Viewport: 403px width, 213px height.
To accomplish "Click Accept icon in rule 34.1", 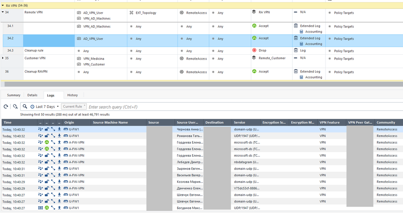I will [x=255, y=26].
